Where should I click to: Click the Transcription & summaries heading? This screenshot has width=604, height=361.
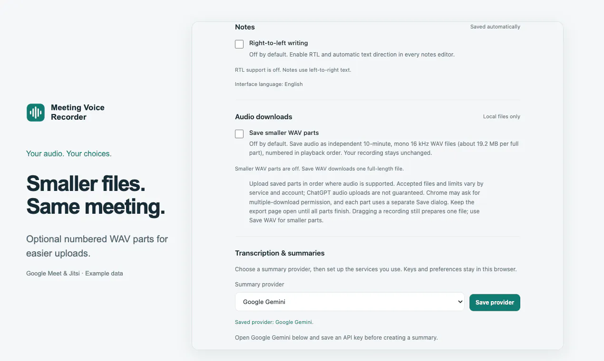[x=280, y=253]
